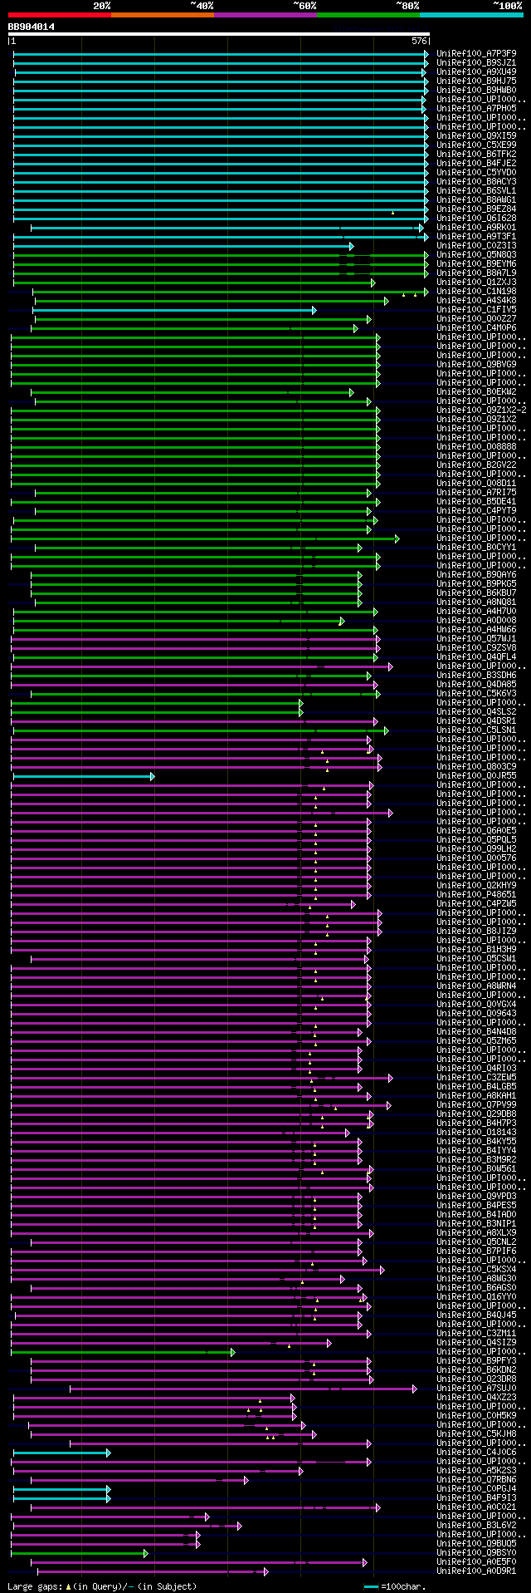Open hit UniRef100_A7P3F9
The image size is (531, 1593).
click(476, 53)
